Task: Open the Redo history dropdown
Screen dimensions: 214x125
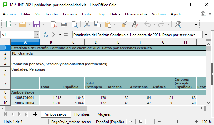Action: (x=168, y=24)
